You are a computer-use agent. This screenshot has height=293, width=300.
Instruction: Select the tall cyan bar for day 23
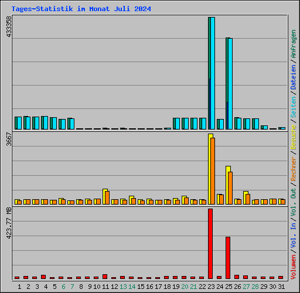(x=213, y=73)
